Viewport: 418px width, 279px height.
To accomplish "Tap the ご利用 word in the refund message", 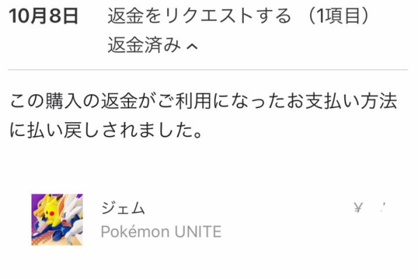I will pyautogui.click(x=185, y=101).
